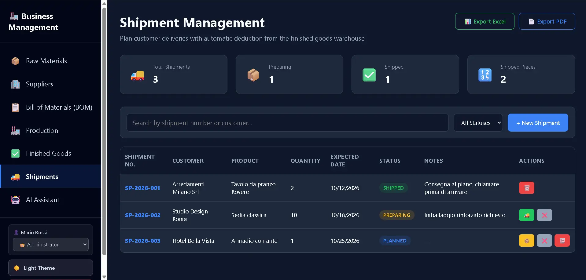Open the Raw Materials section

tap(50, 61)
